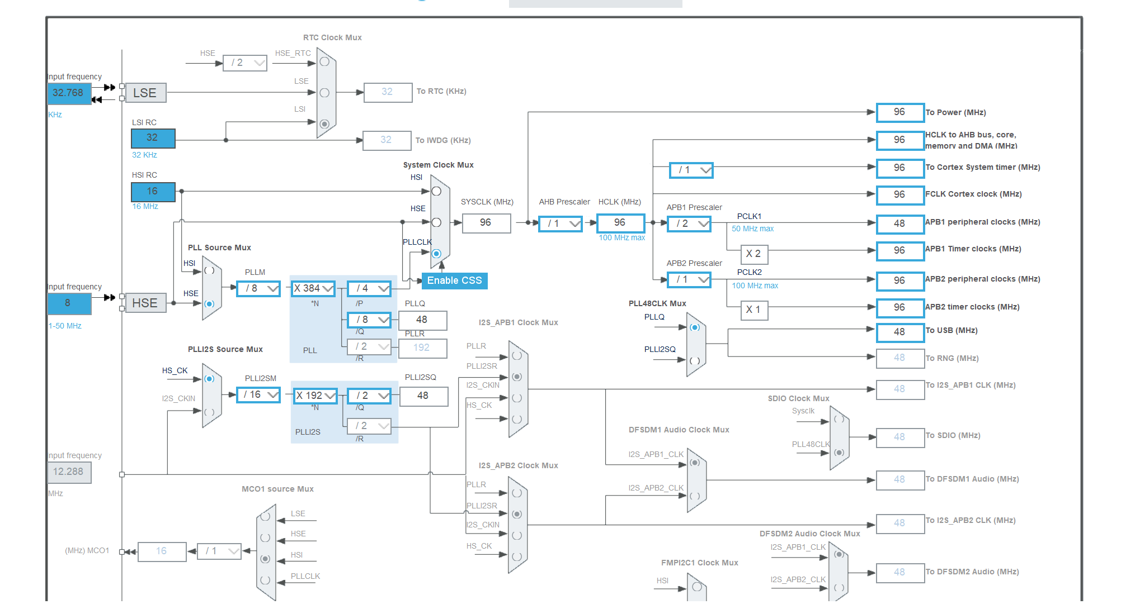The height and width of the screenshot is (609, 1121).
Task: Select HSI in PLL Source Mux
Action: (x=209, y=270)
